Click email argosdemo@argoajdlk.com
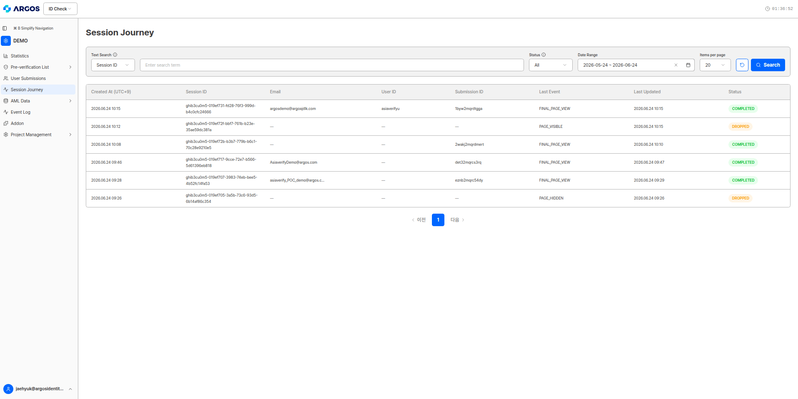This screenshot has height=399, width=798. (x=293, y=109)
